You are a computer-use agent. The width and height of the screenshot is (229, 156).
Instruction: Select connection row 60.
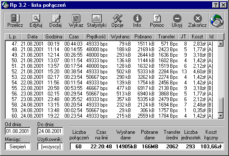tap(111, 116)
